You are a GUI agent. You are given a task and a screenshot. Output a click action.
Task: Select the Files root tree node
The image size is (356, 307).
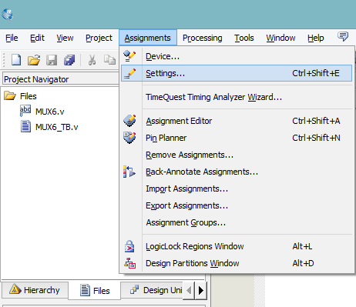[29, 96]
